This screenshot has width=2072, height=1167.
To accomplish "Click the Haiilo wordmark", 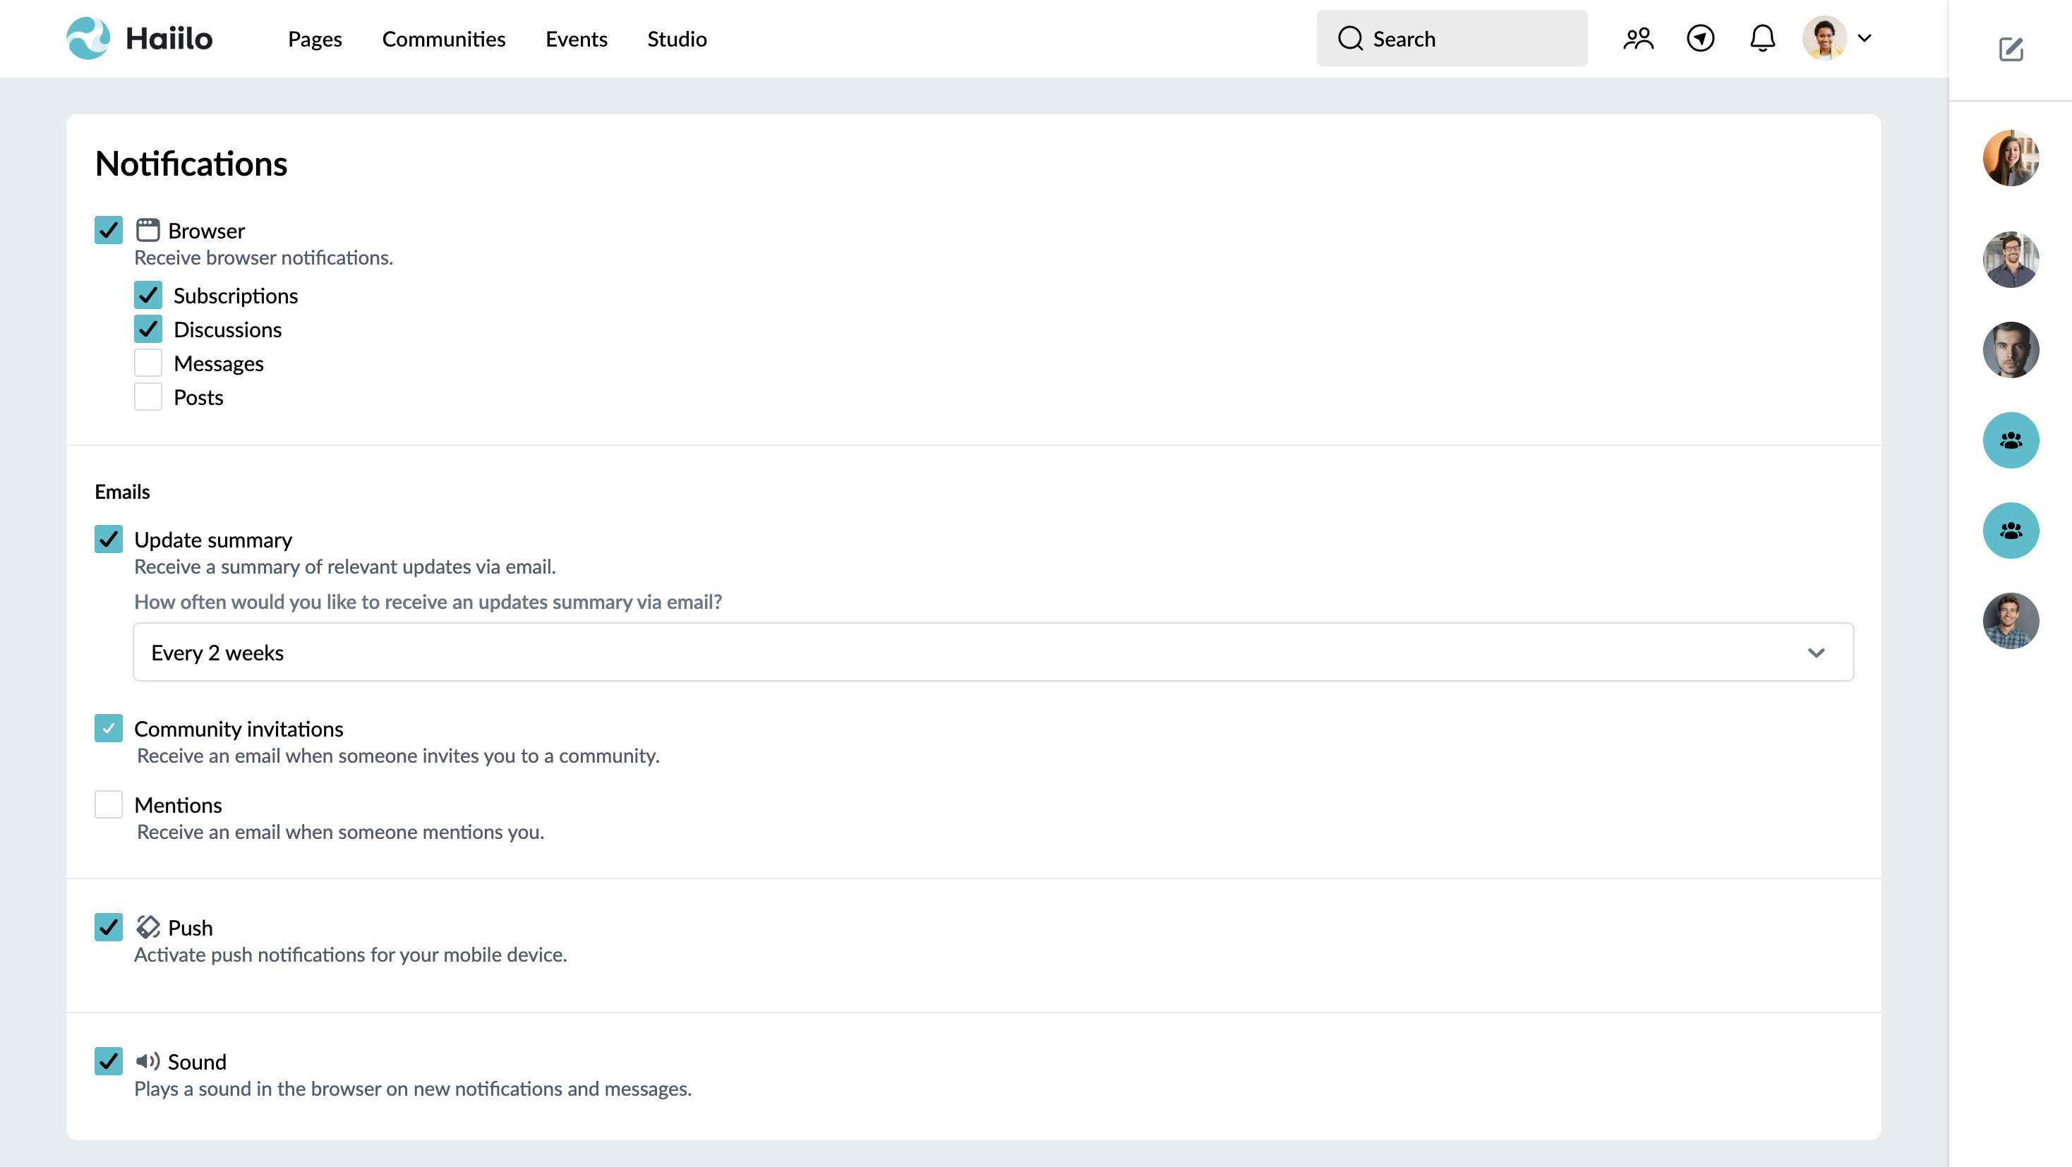I will click(x=169, y=38).
